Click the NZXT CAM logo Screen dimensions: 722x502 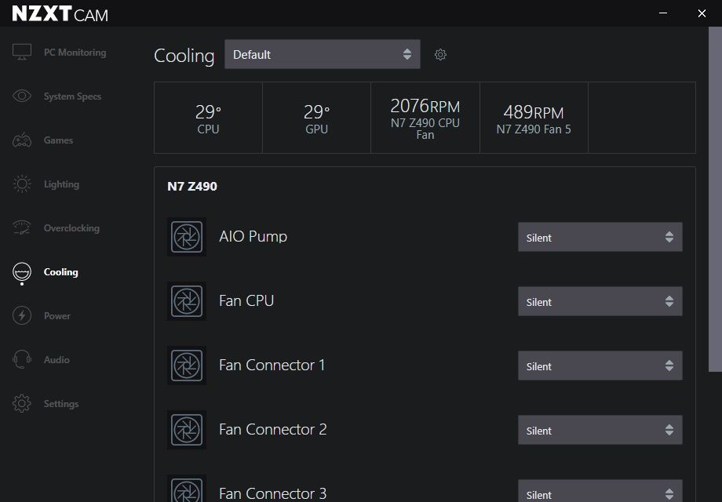point(60,14)
